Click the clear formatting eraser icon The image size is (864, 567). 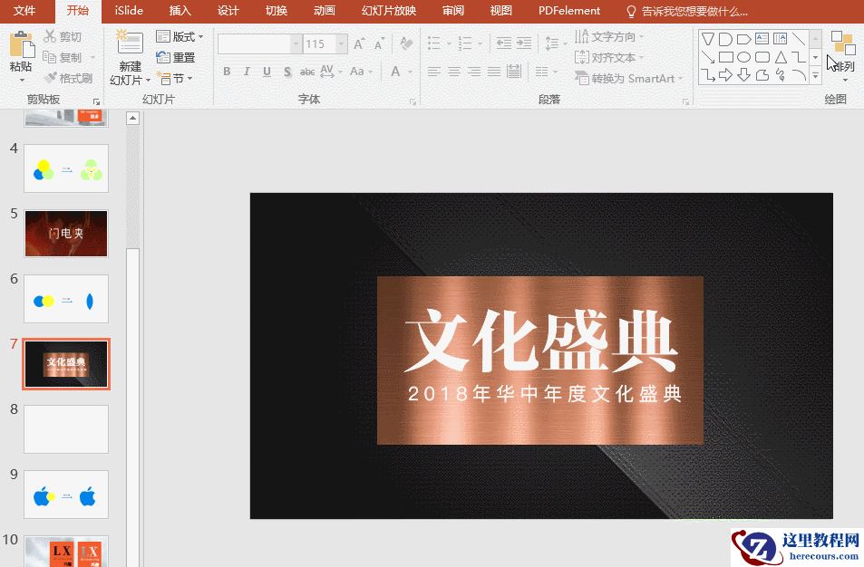(406, 44)
